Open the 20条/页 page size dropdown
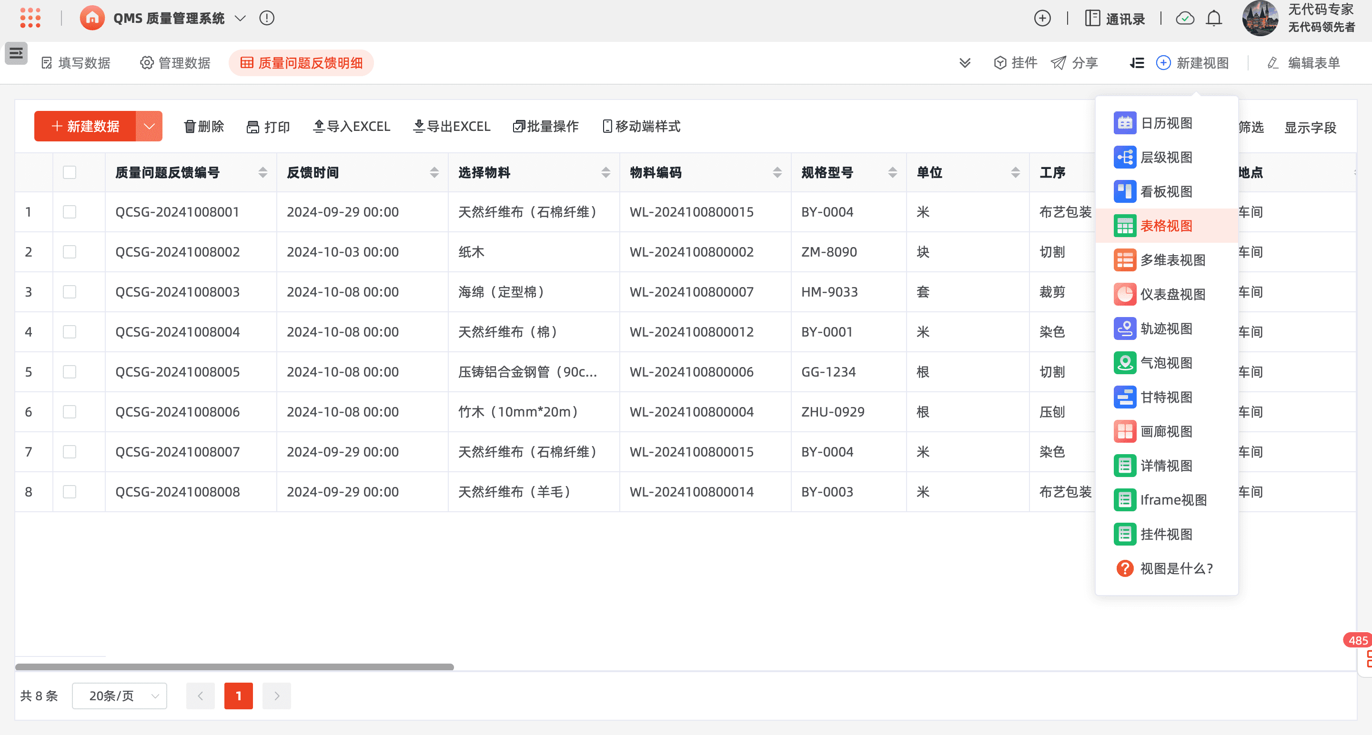 pyautogui.click(x=120, y=695)
